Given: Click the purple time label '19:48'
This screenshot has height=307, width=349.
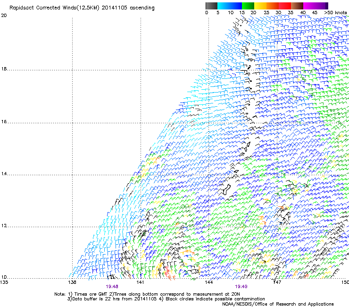Looking at the screenshot, I should coord(112,287).
